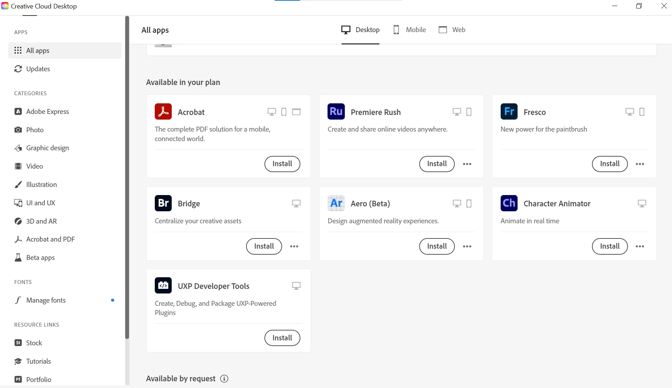The width and height of the screenshot is (672, 388).
Task: Install Bridge
Action: click(x=264, y=247)
